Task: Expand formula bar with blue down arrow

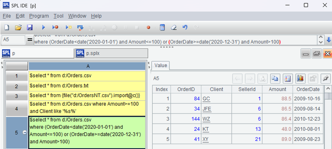Action: 329,40
